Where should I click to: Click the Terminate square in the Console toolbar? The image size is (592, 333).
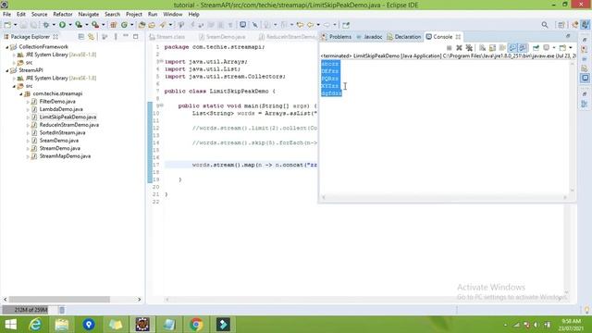pyautogui.click(x=449, y=48)
